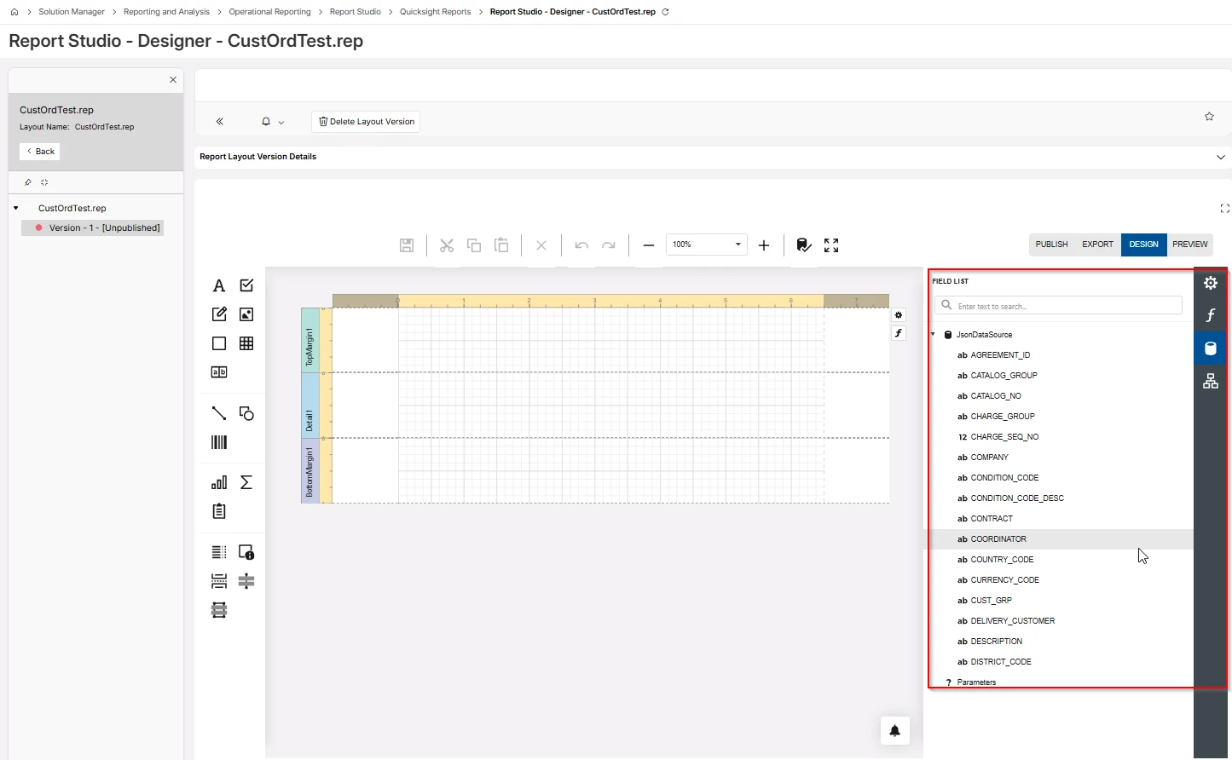Toggle full screen mode in toolbar
This screenshot has width=1232, height=760.
831,245
